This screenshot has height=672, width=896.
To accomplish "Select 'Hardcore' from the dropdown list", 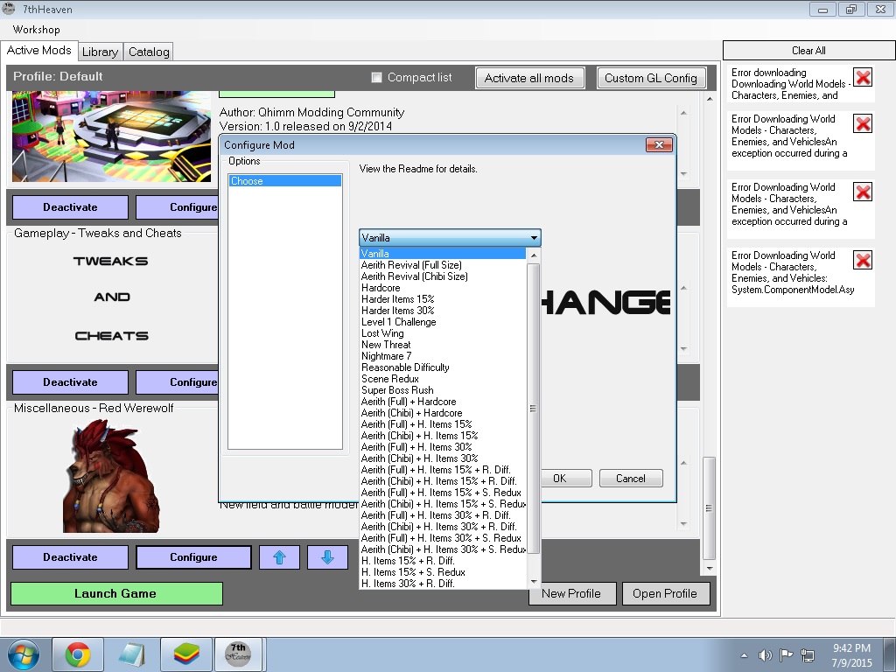I will (443, 287).
